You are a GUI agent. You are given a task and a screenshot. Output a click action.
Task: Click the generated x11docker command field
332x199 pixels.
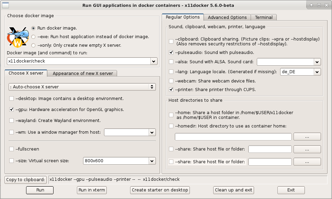(x=187, y=179)
